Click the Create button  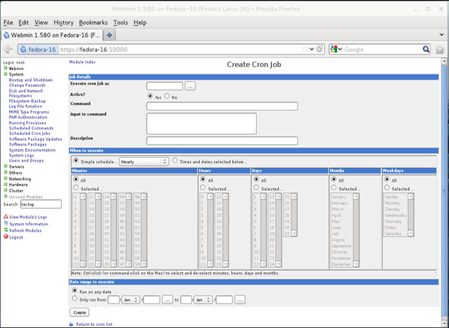pyautogui.click(x=79, y=313)
